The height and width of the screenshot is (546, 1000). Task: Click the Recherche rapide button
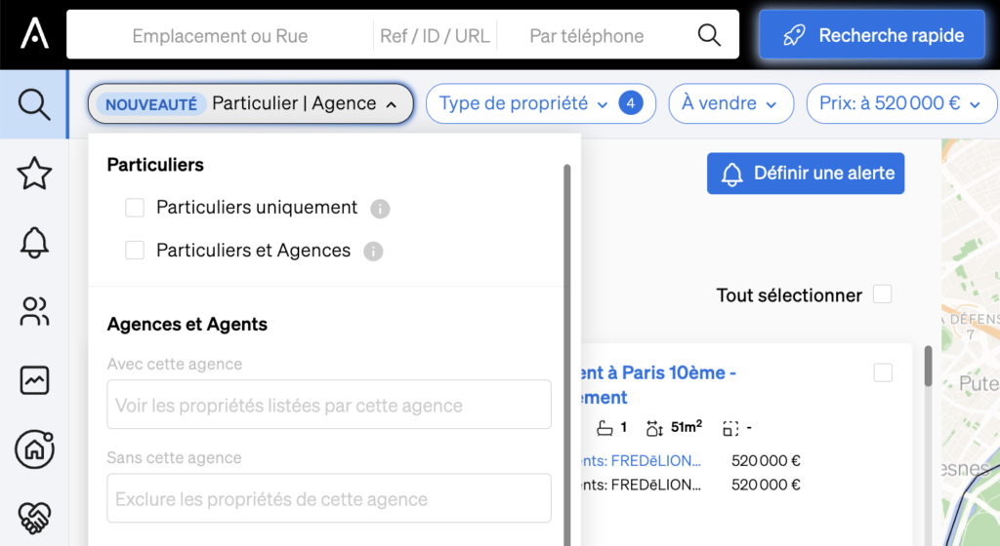[x=872, y=35]
